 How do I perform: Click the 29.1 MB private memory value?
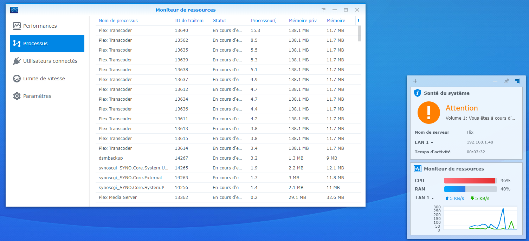297,198
